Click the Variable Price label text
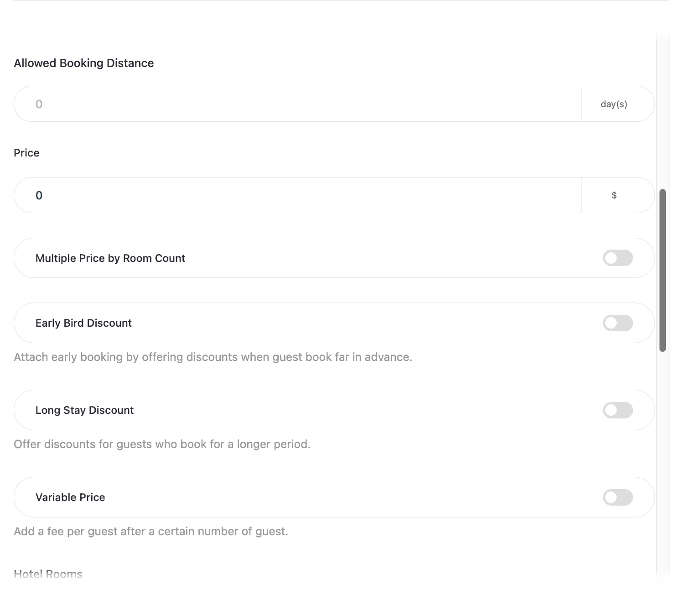 coord(70,497)
